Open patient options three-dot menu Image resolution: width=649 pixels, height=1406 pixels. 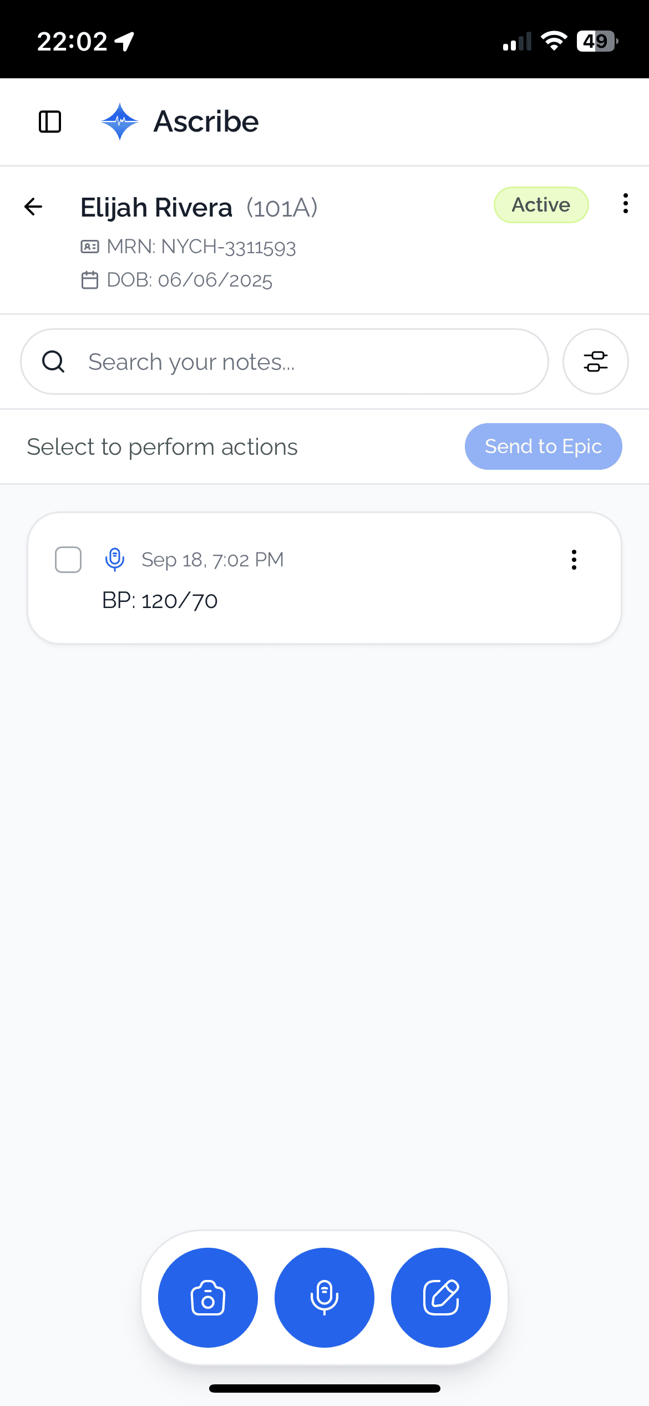tap(626, 204)
